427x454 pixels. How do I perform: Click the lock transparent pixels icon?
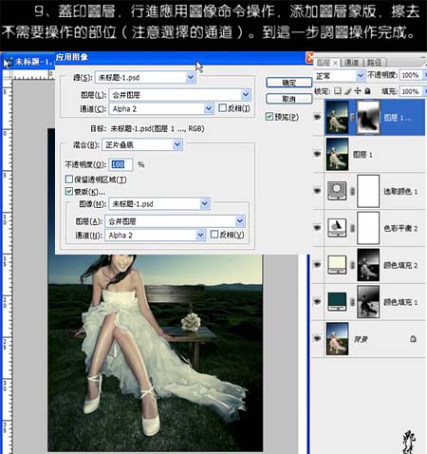point(338,91)
